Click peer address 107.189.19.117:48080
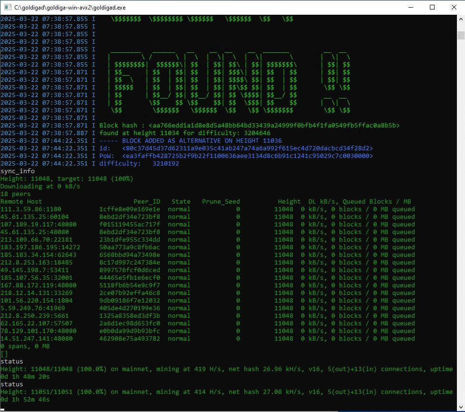 click(39, 225)
